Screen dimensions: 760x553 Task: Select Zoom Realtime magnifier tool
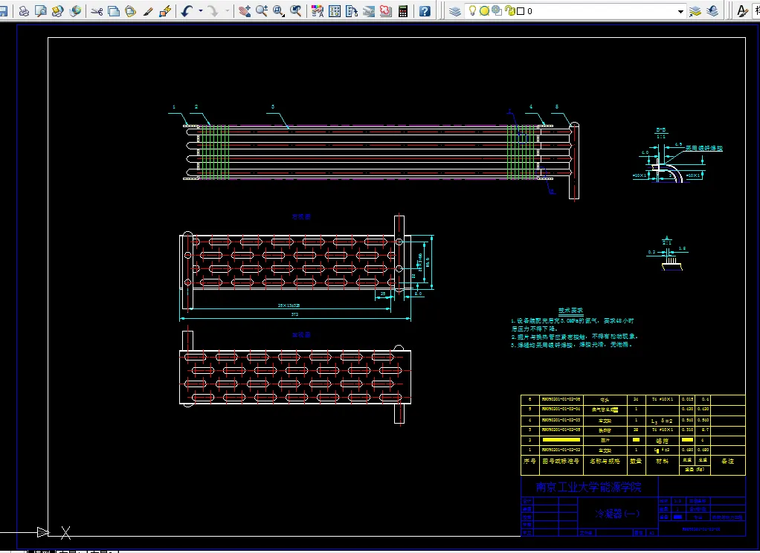(262, 10)
